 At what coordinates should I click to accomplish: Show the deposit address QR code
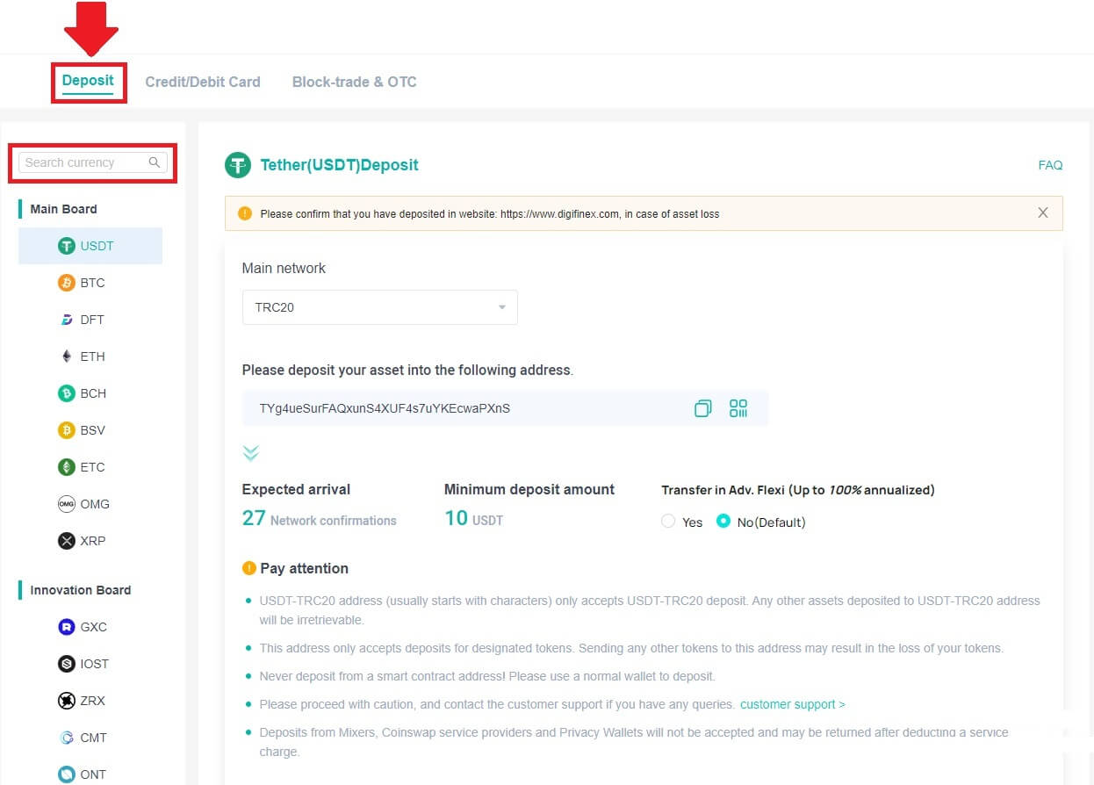[738, 407]
